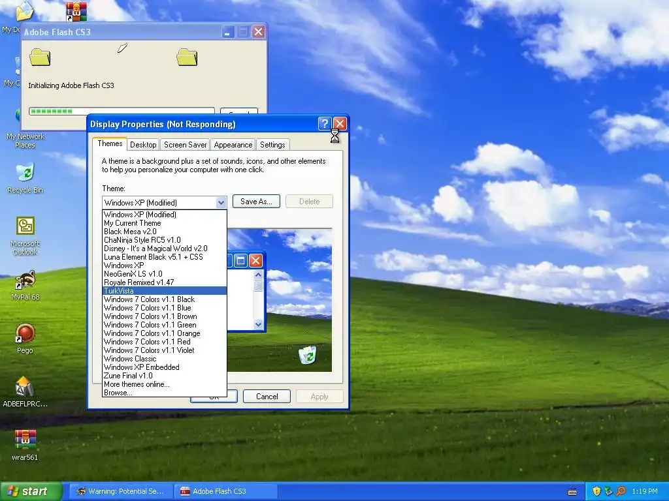Choose My Current Theme option
Viewport: 669px width, 501px height.
tap(164, 223)
